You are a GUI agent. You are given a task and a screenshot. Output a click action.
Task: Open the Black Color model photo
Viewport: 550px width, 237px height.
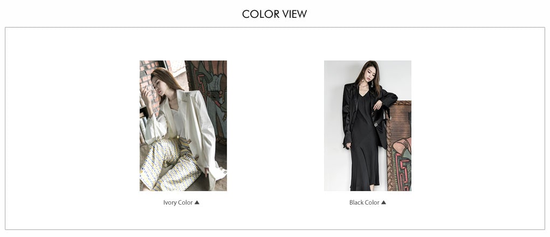[368, 126]
